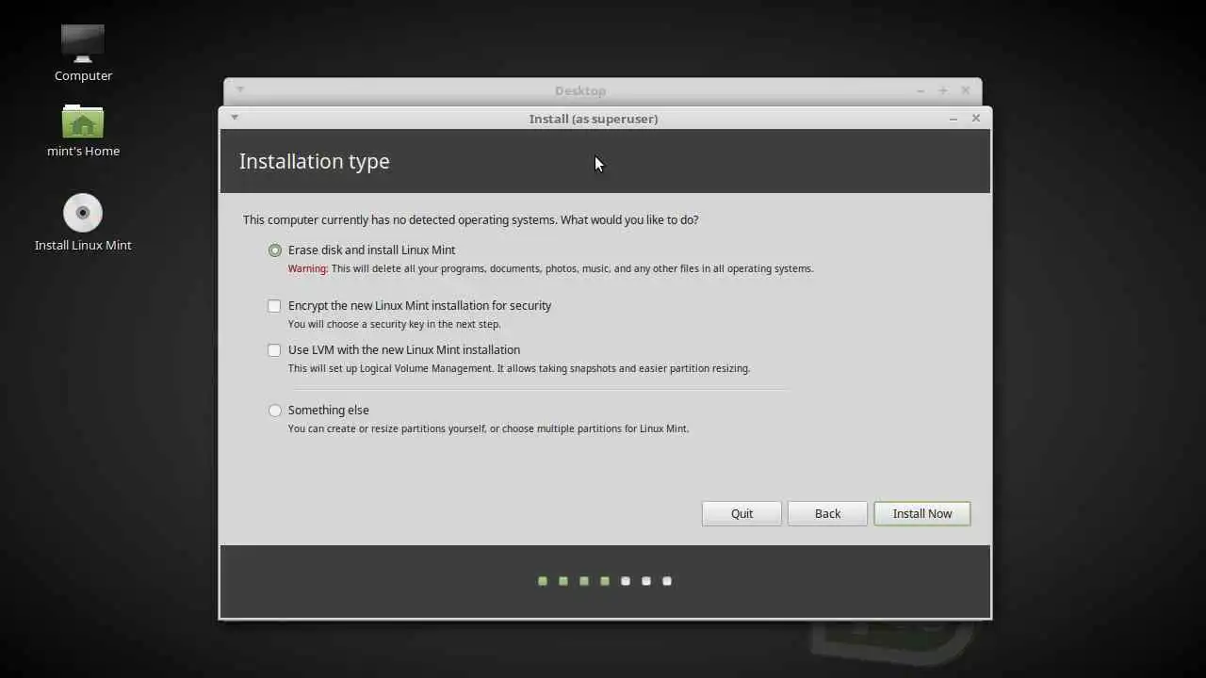The width and height of the screenshot is (1206, 678).
Task: Open the Install window menu arrow
Action: [x=235, y=118]
